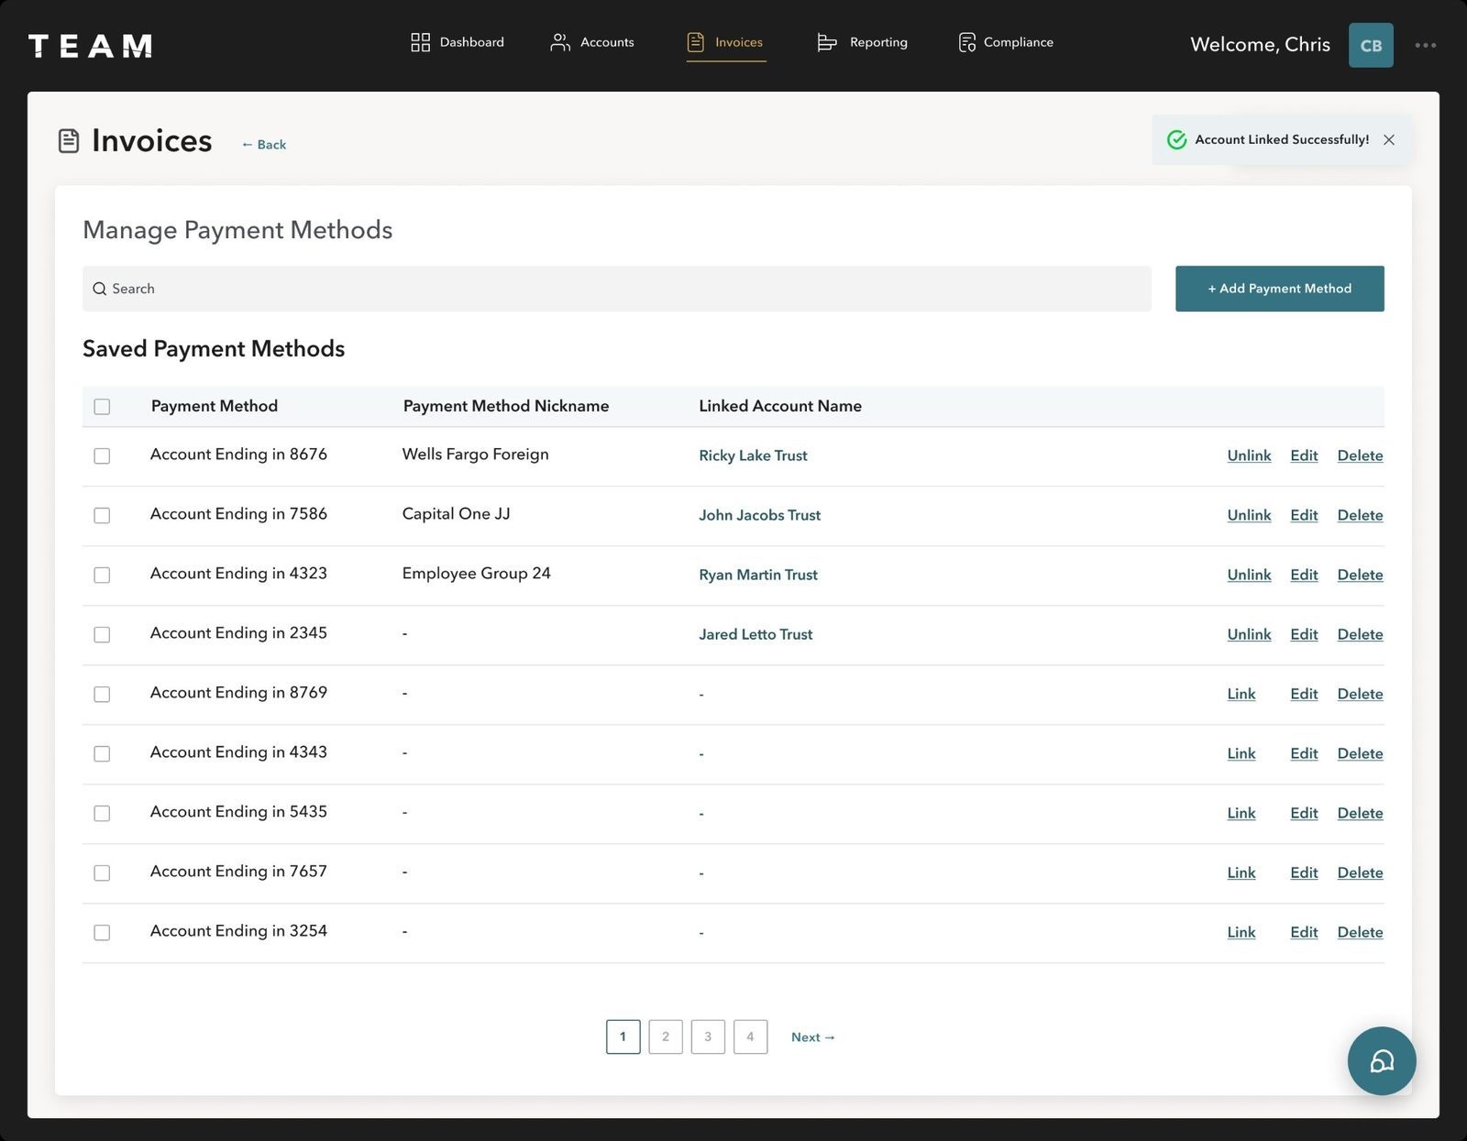Open Reporting via its icon
The image size is (1467, 1141).
(x=826, y=41)
